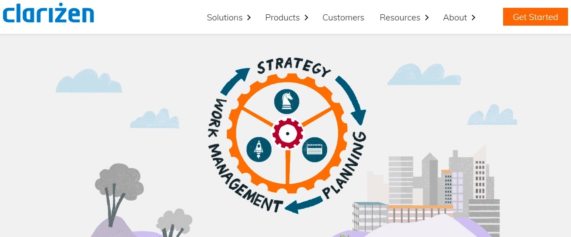Click the STRATEGY text on the wheel
This screenshot has height=237, width=571.
click(x=293, y=66)
